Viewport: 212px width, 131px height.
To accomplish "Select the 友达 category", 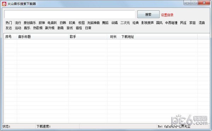I will (x=8, y=28).
